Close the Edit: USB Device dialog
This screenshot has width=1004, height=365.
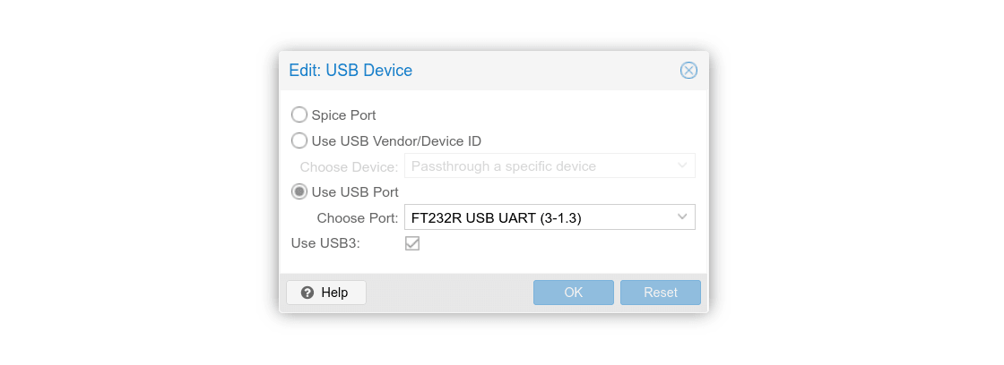click(688, 71)
